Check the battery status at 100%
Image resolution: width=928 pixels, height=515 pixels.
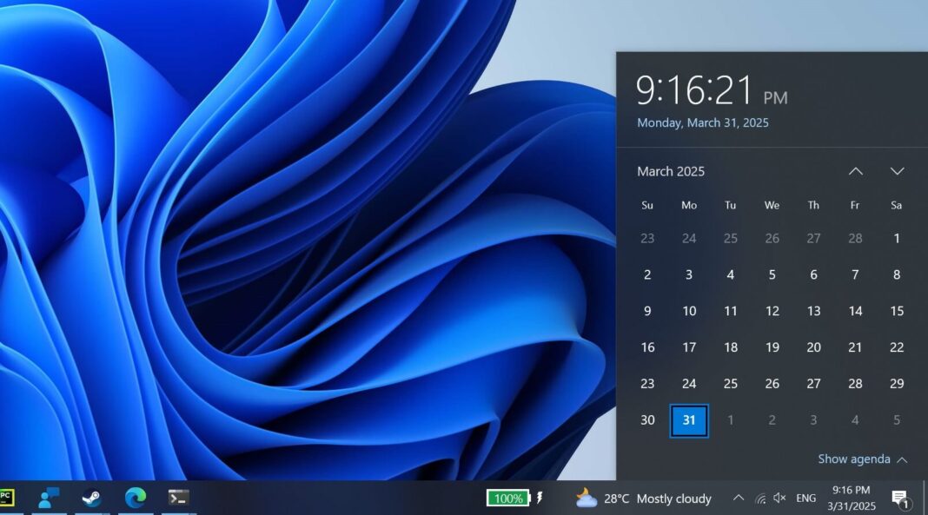tap(508, 498)
